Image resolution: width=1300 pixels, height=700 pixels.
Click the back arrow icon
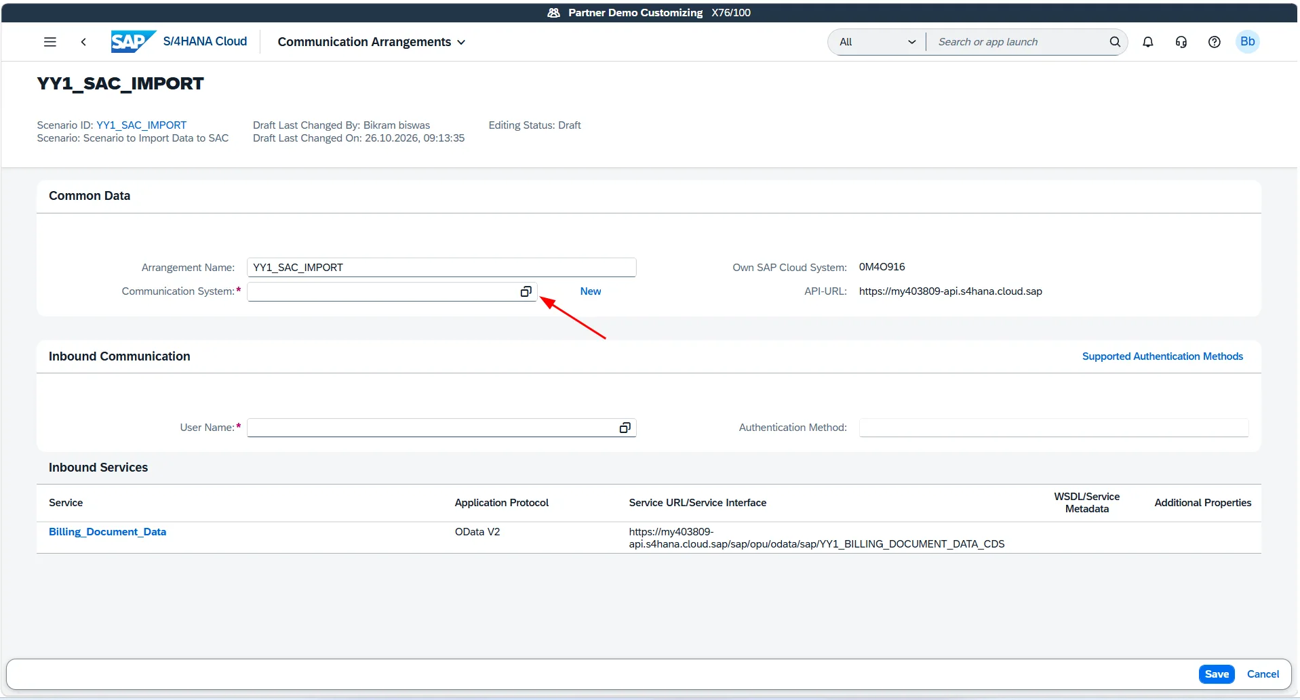pos(83,42)
